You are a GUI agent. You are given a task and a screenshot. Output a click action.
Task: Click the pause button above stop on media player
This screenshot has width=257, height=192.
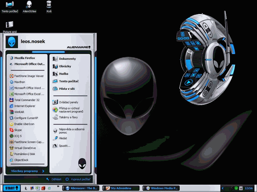click(196, 70)
